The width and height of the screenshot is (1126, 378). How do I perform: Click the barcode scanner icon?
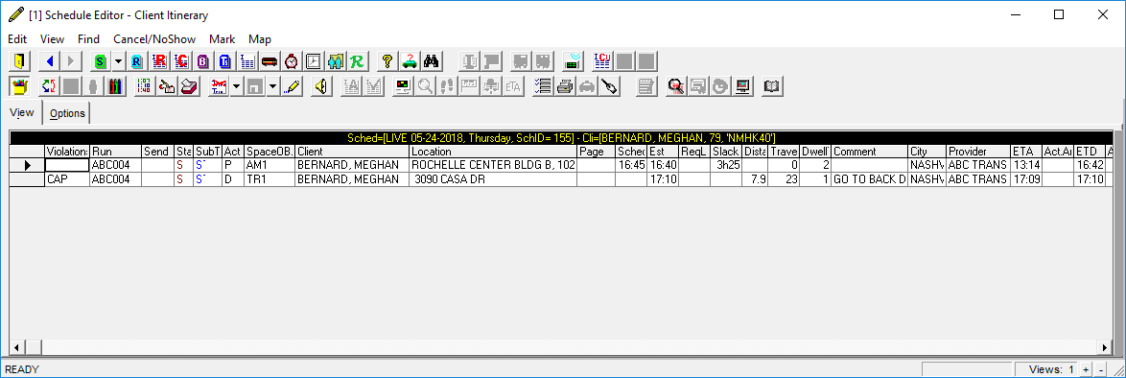610,86
